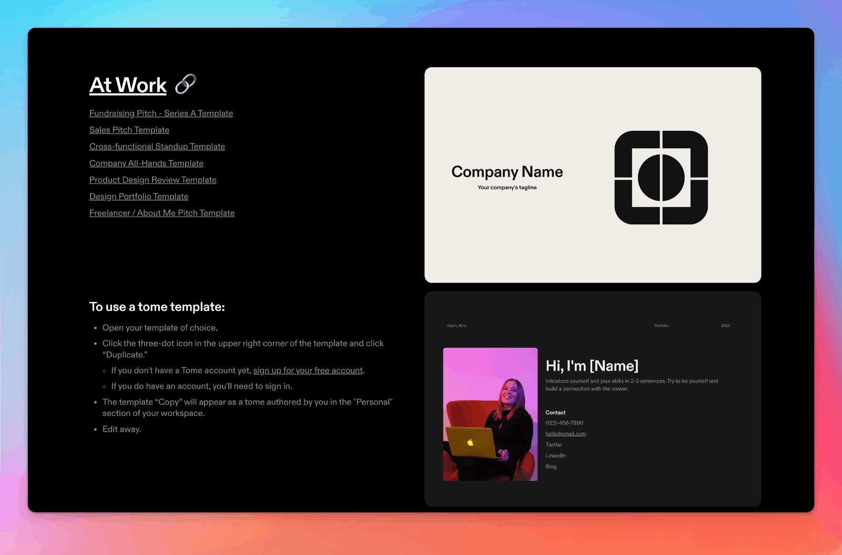Click the company logo graphic in preview
The height and width of the screenshot is (555, 842).
pyautogui.click(x=661, y=178)
